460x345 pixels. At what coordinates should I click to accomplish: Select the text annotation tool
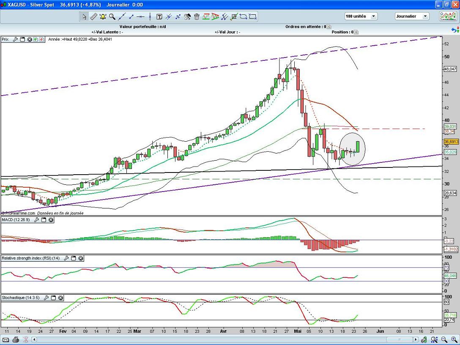(x=159, y=17)
